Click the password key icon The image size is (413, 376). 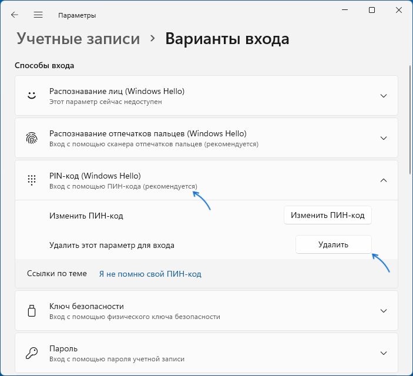click(x=31, y=353)
